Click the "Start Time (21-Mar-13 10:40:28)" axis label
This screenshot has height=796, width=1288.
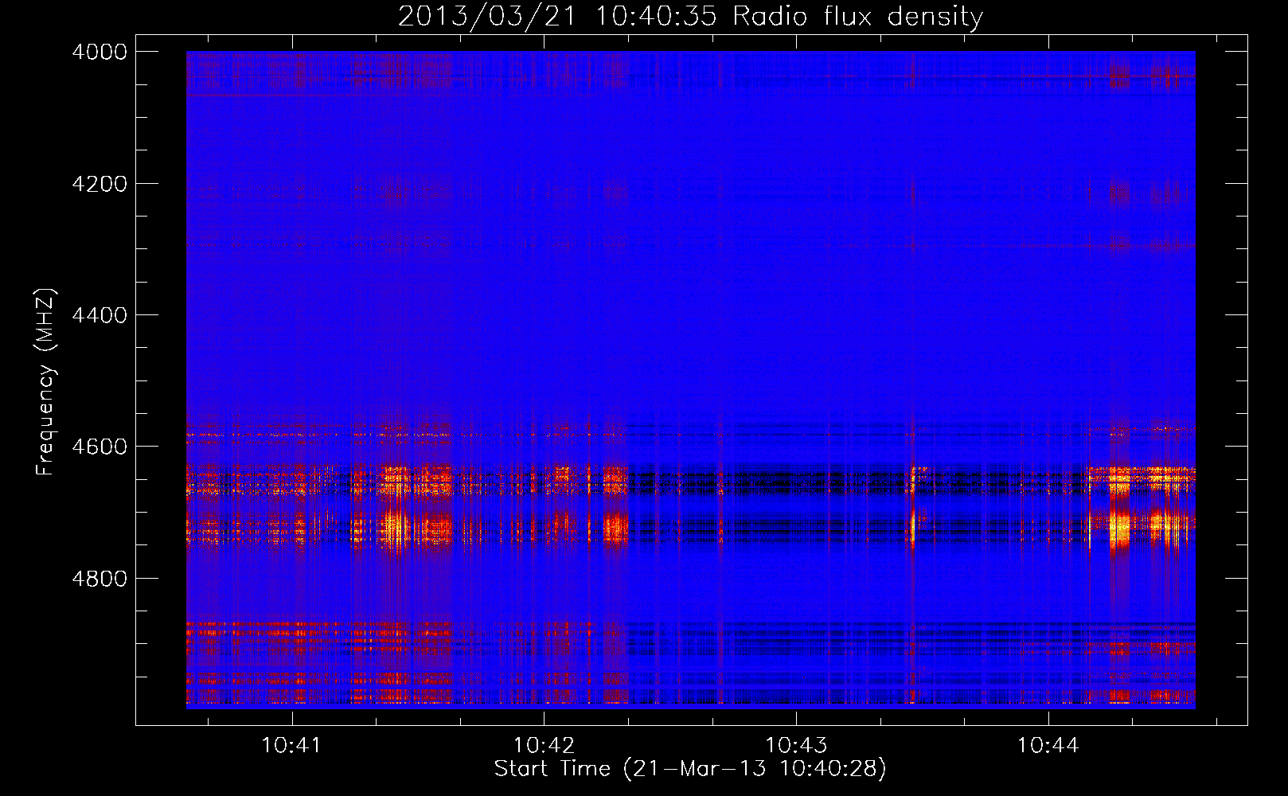click(690, 769)
